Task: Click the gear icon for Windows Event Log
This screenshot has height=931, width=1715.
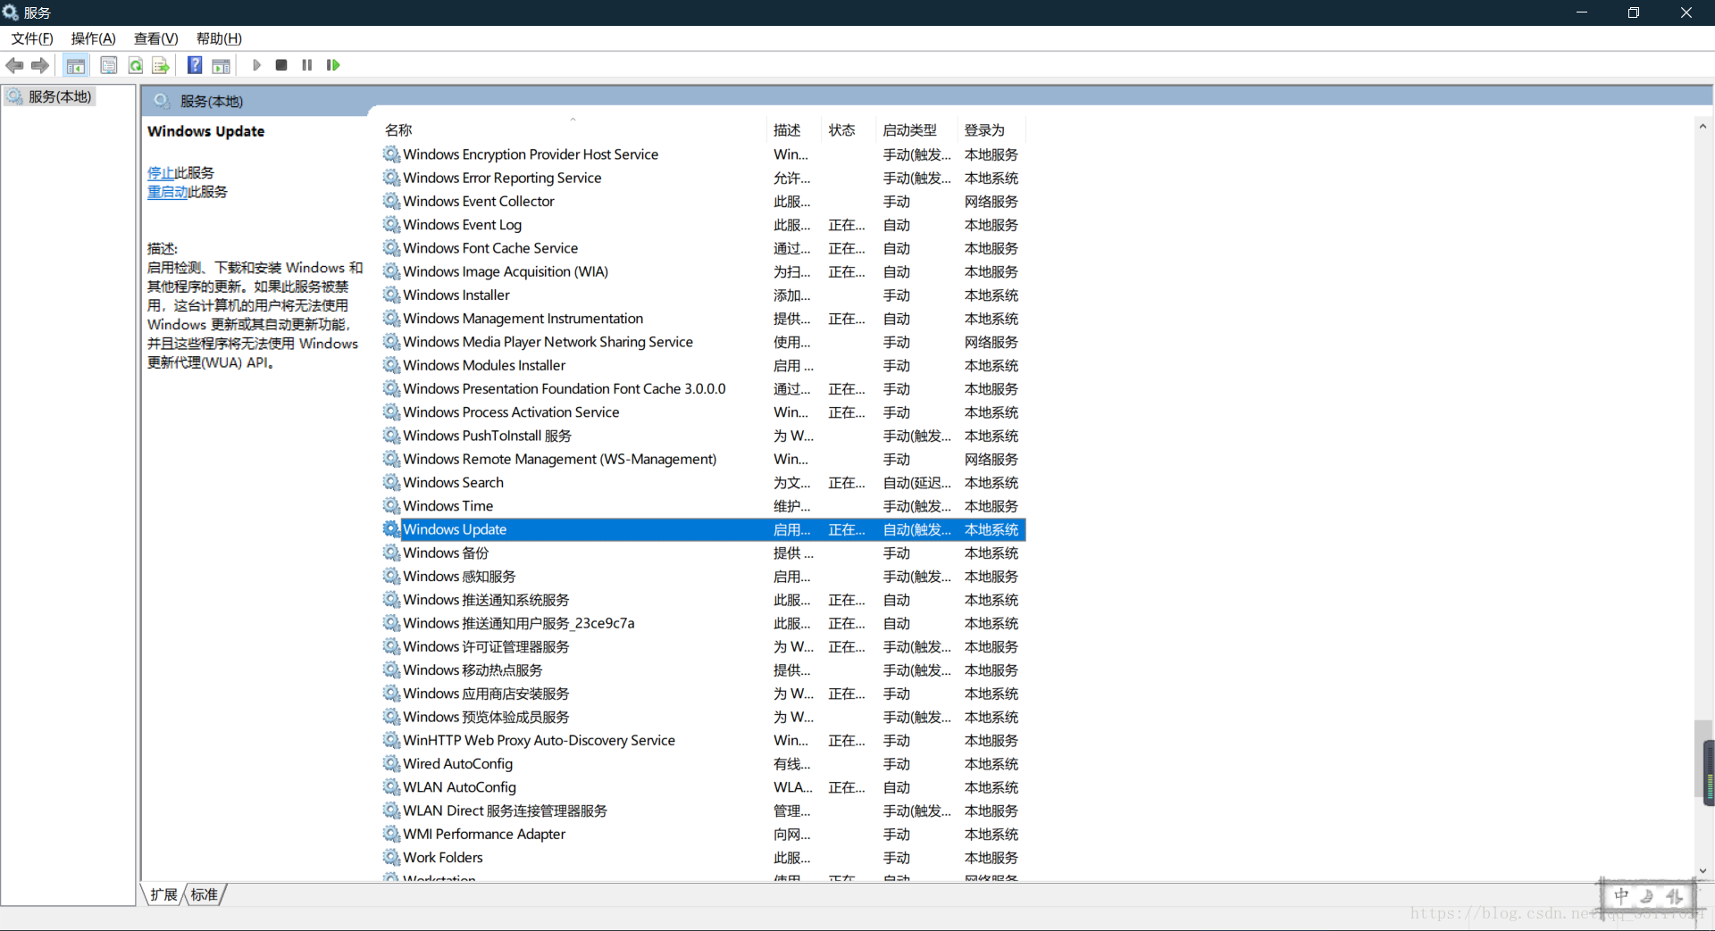Action: click(x=391, y=225)
